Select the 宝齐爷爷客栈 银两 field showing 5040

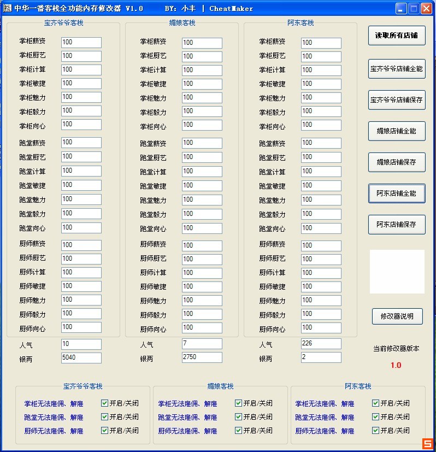[x=81, y=358]
